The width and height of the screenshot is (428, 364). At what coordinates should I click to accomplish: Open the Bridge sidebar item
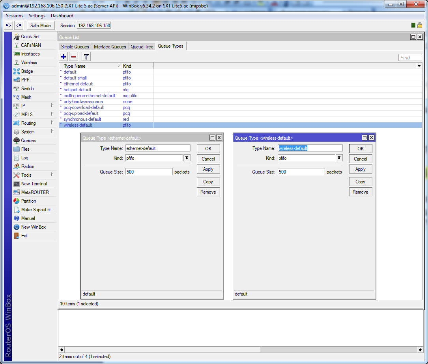27,71
